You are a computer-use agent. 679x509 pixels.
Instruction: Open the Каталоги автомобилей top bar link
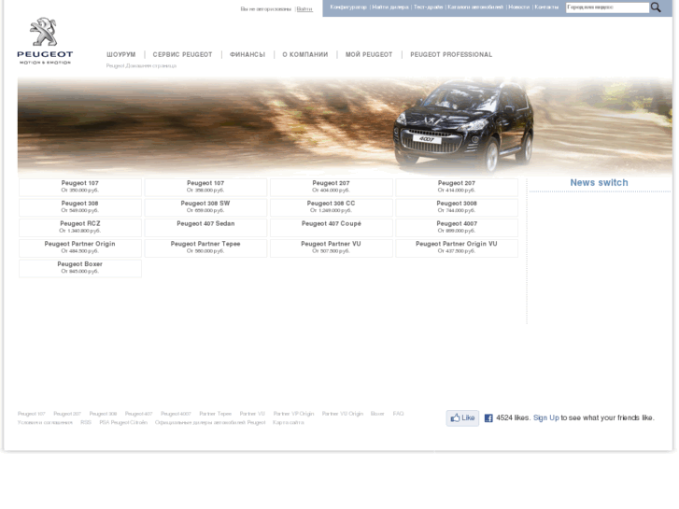[475, 7]
